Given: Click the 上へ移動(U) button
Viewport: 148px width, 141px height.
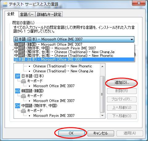Looking at the screenshot, I should click(x=122, y=108).
